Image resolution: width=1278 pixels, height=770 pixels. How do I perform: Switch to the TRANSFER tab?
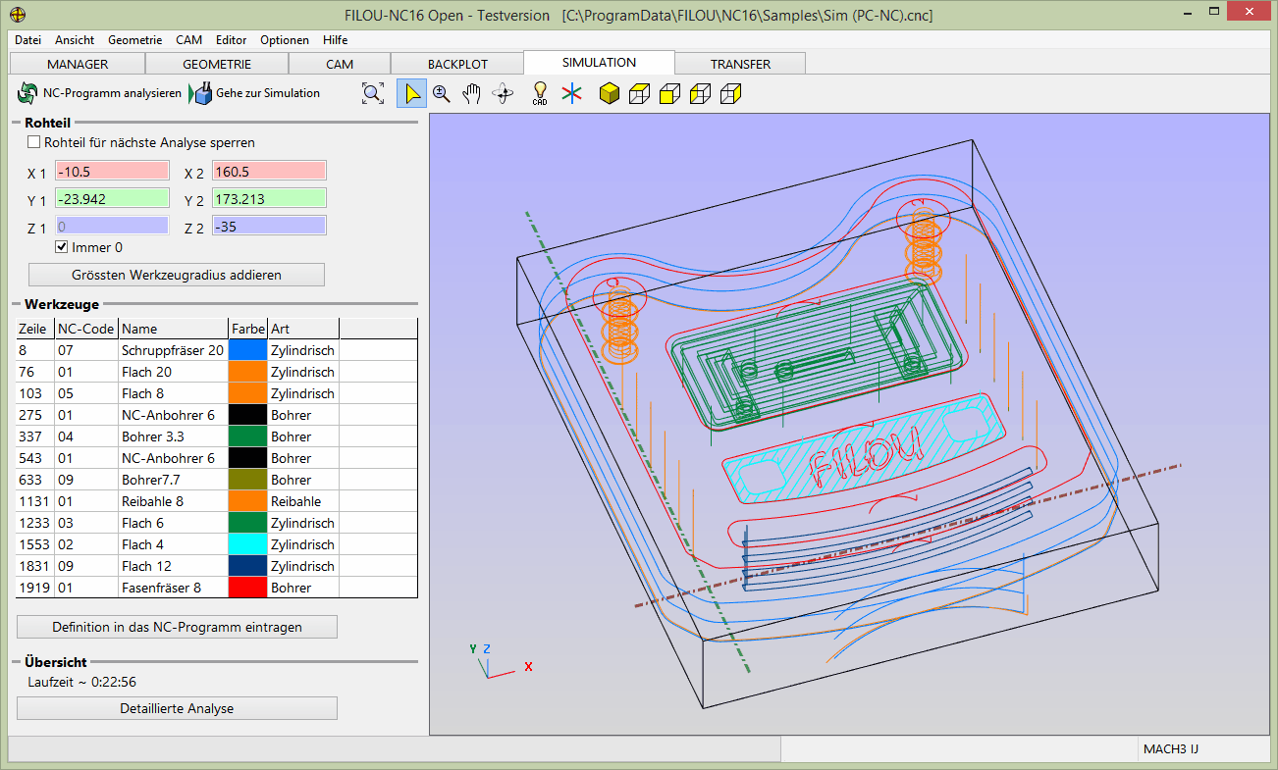tap(740, 64)
